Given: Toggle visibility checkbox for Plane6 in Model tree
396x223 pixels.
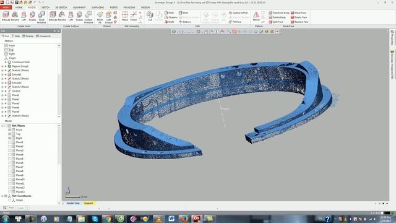Looking at the screenshot, I should pos(10,163).
